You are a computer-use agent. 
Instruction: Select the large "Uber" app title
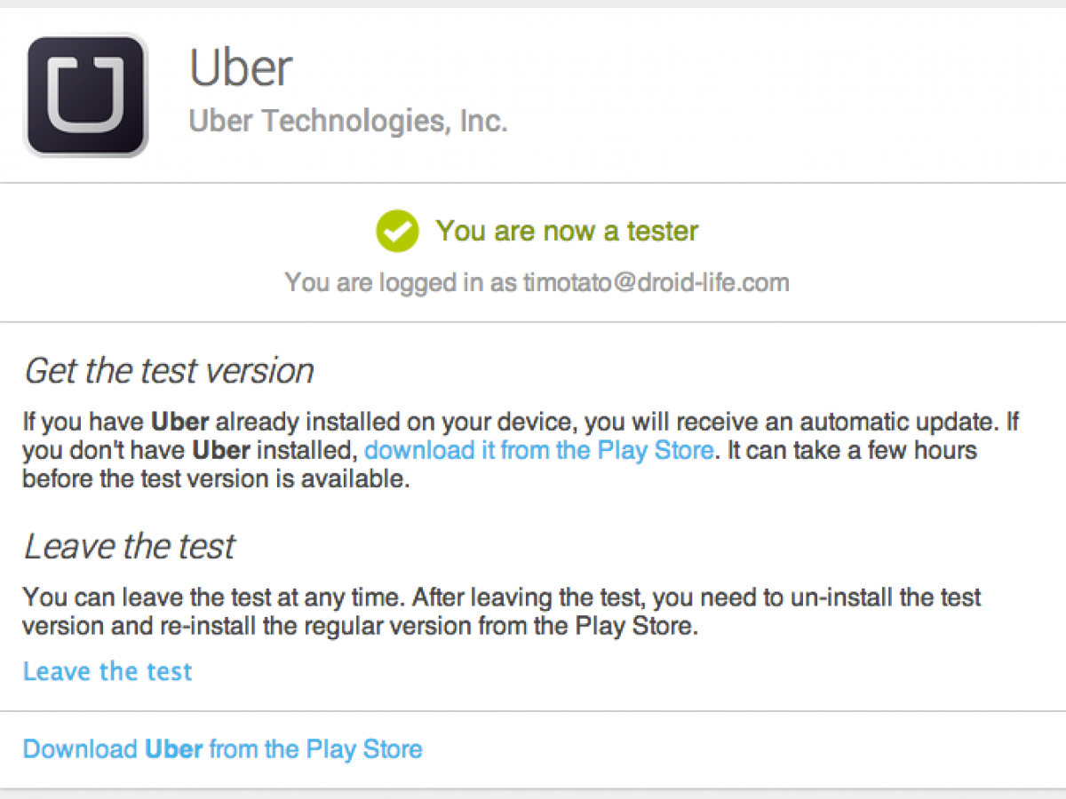[241, 67]
